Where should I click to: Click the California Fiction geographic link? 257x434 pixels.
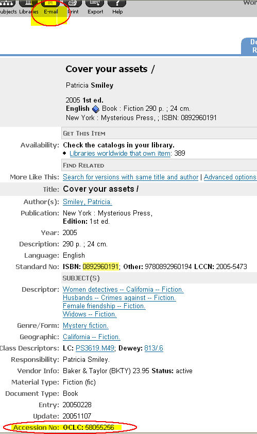point(91,337)
